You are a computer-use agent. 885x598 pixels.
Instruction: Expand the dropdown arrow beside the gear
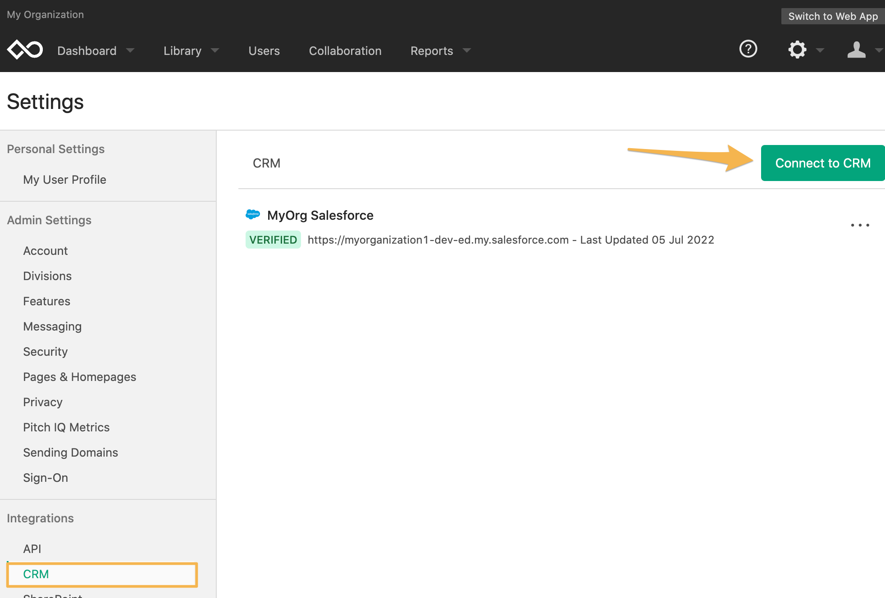pyautogui.click(x=820, y=50)
